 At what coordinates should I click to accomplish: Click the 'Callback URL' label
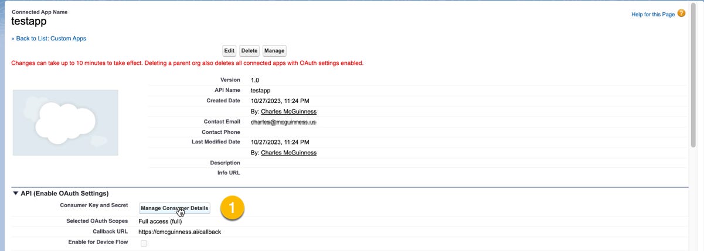click(110, 232)
